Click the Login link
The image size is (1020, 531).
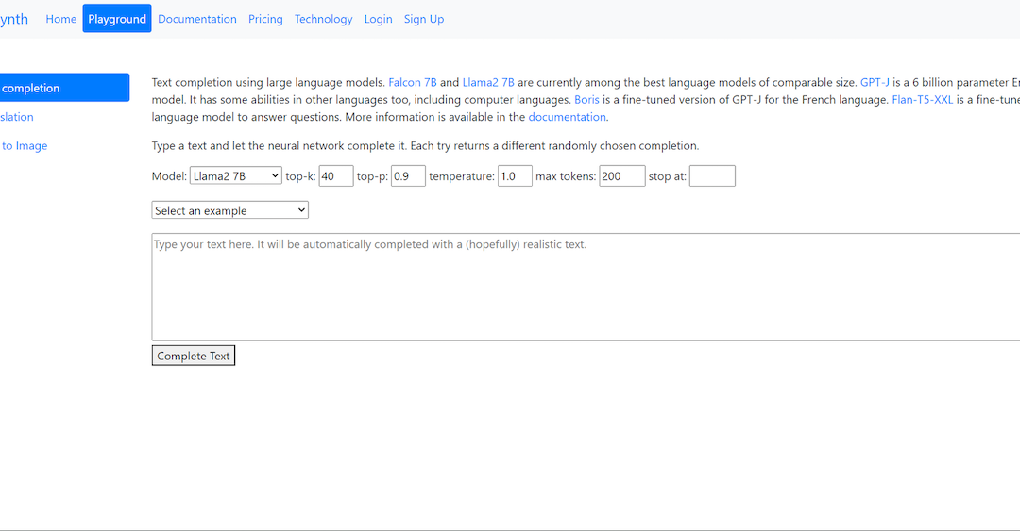[x=378, y=19]
